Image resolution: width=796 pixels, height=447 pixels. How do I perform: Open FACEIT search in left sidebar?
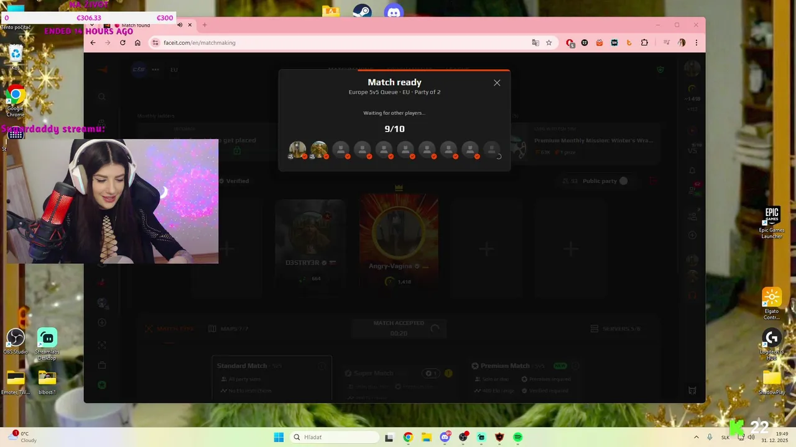(102, 96)
